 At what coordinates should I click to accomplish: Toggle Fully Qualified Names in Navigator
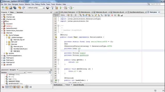click(22, 87)
